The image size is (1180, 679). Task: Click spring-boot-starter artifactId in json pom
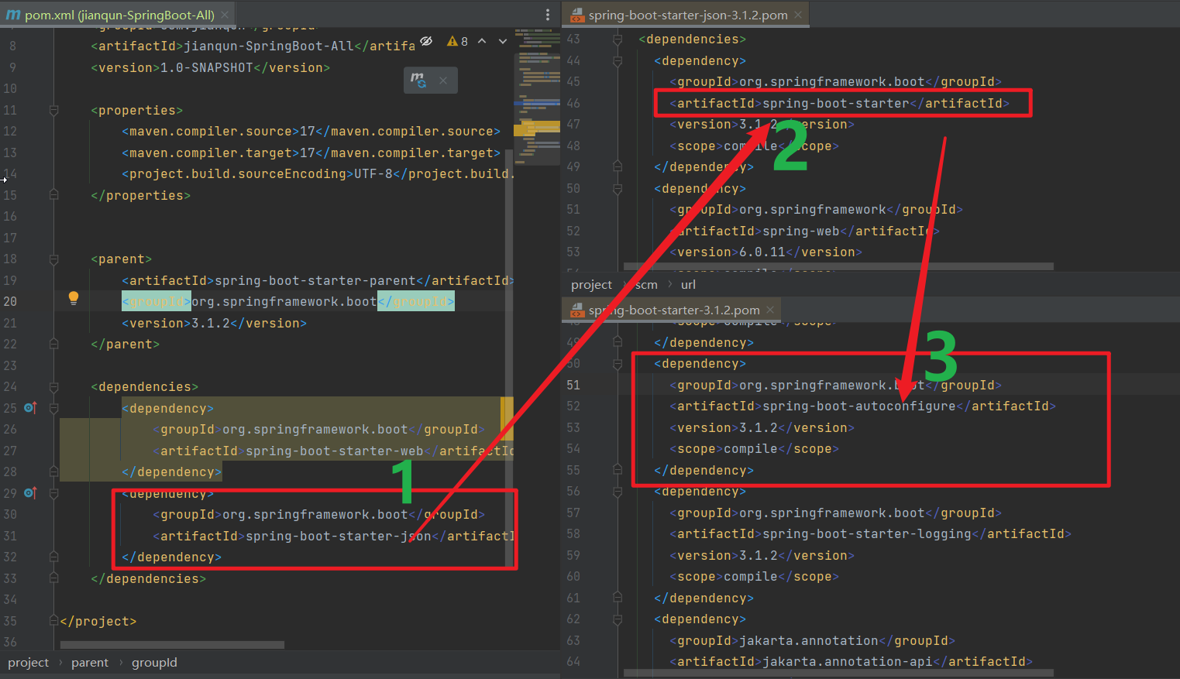839,103
